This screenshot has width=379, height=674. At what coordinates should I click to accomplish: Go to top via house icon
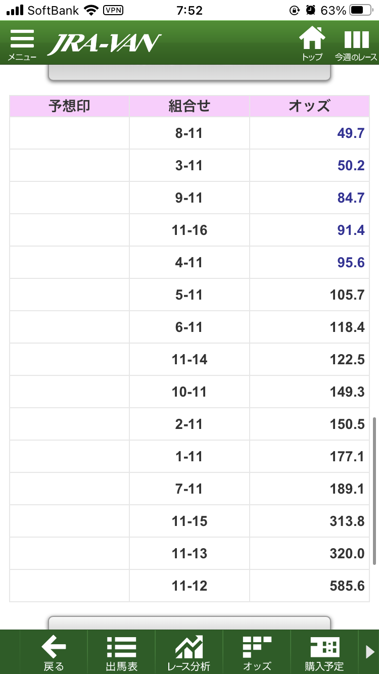[312, 44]
